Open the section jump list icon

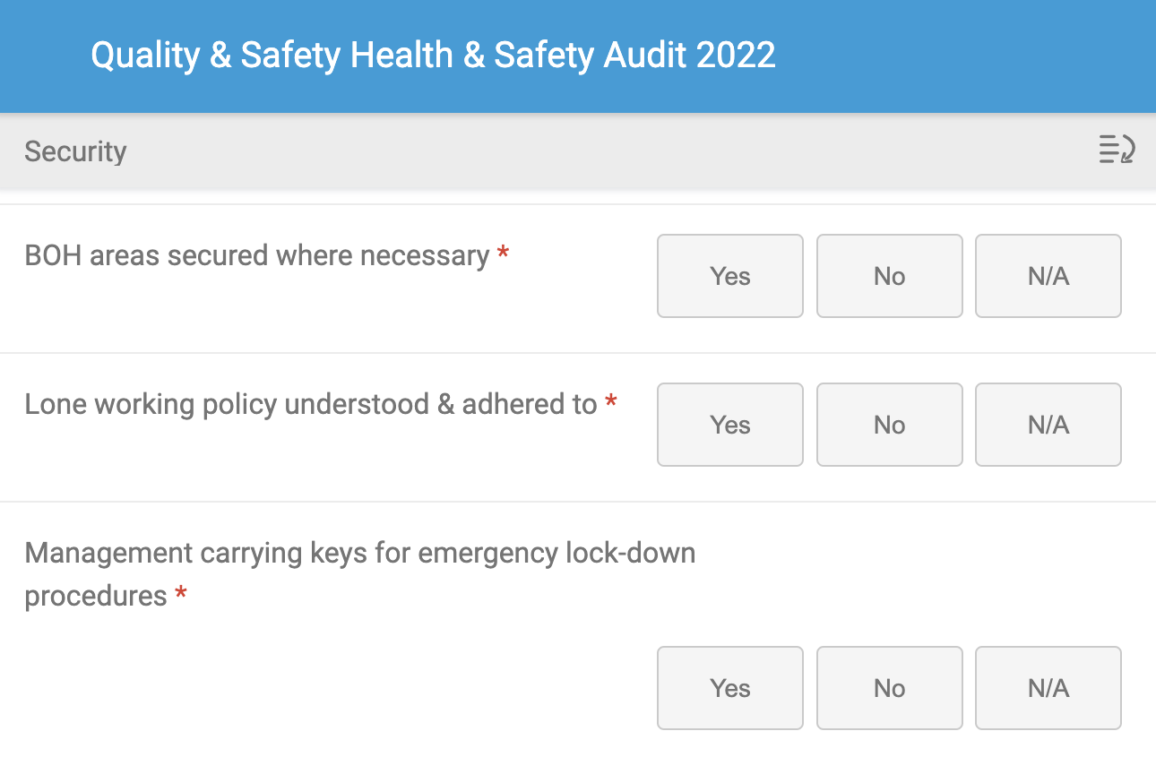point(1117,150)
